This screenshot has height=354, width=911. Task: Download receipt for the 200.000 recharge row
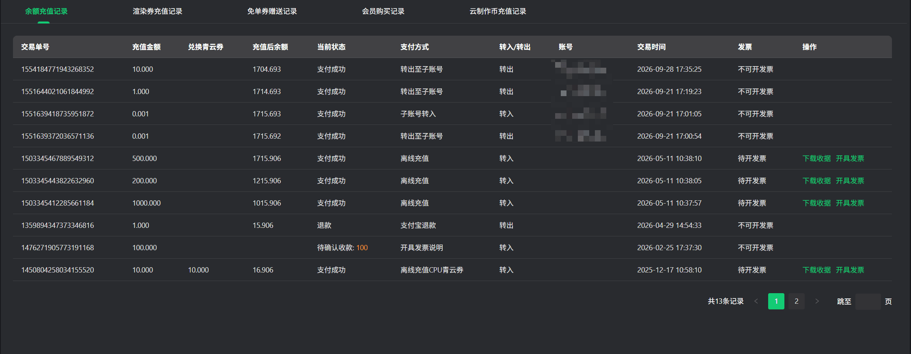816,181
